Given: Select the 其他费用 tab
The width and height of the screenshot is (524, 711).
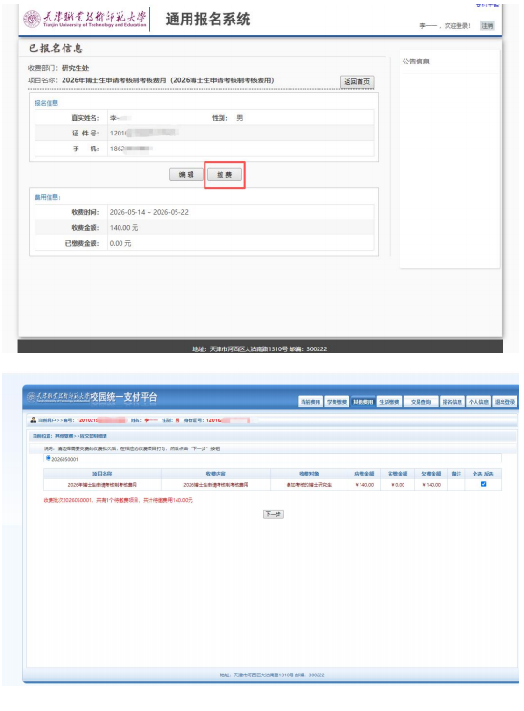Looking at the screenshot, I should click(362, 402).
